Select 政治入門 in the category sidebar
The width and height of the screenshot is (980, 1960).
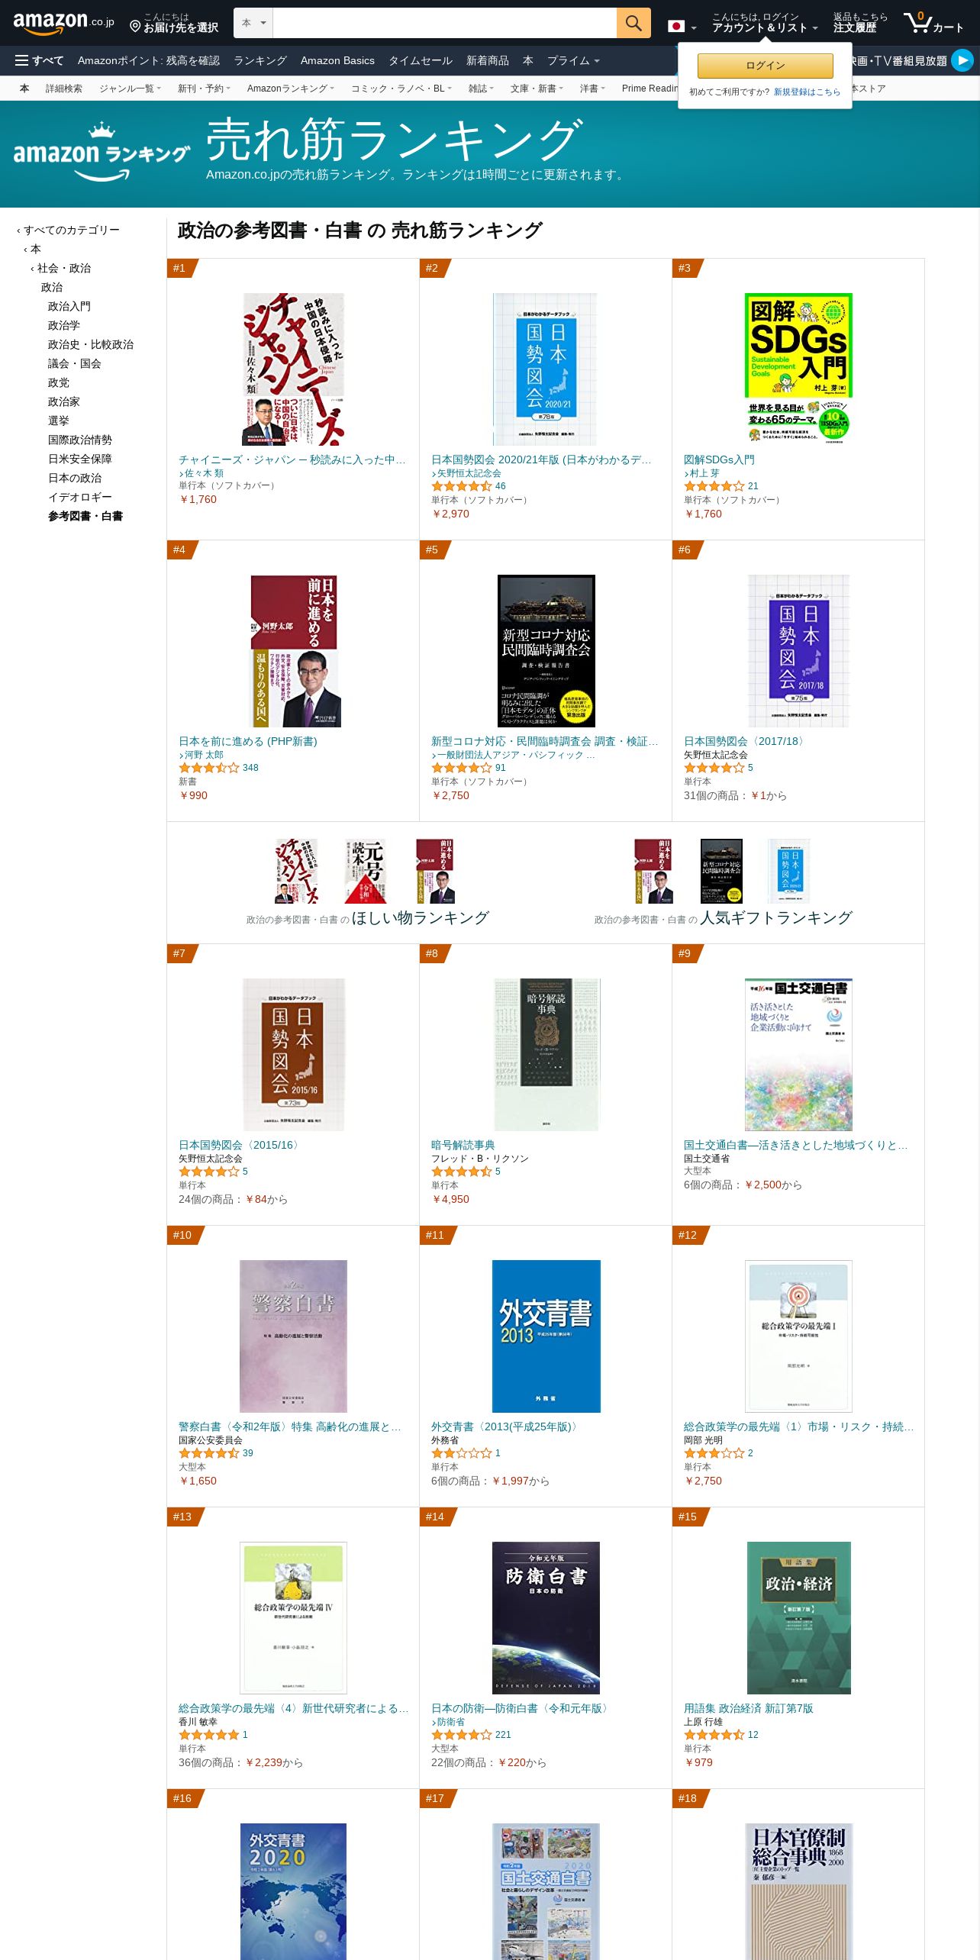tap(69, 306)
